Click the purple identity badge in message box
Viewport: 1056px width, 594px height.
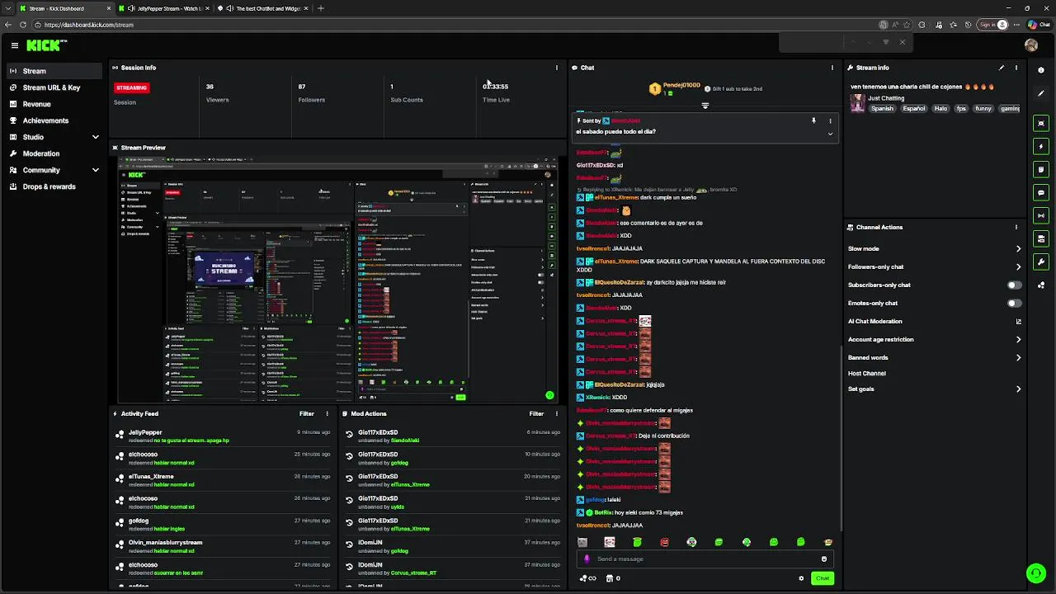point(587,559)
